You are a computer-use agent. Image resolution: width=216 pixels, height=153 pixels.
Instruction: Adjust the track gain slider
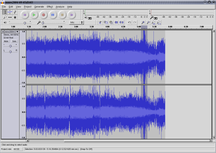[x=10, y=46]
